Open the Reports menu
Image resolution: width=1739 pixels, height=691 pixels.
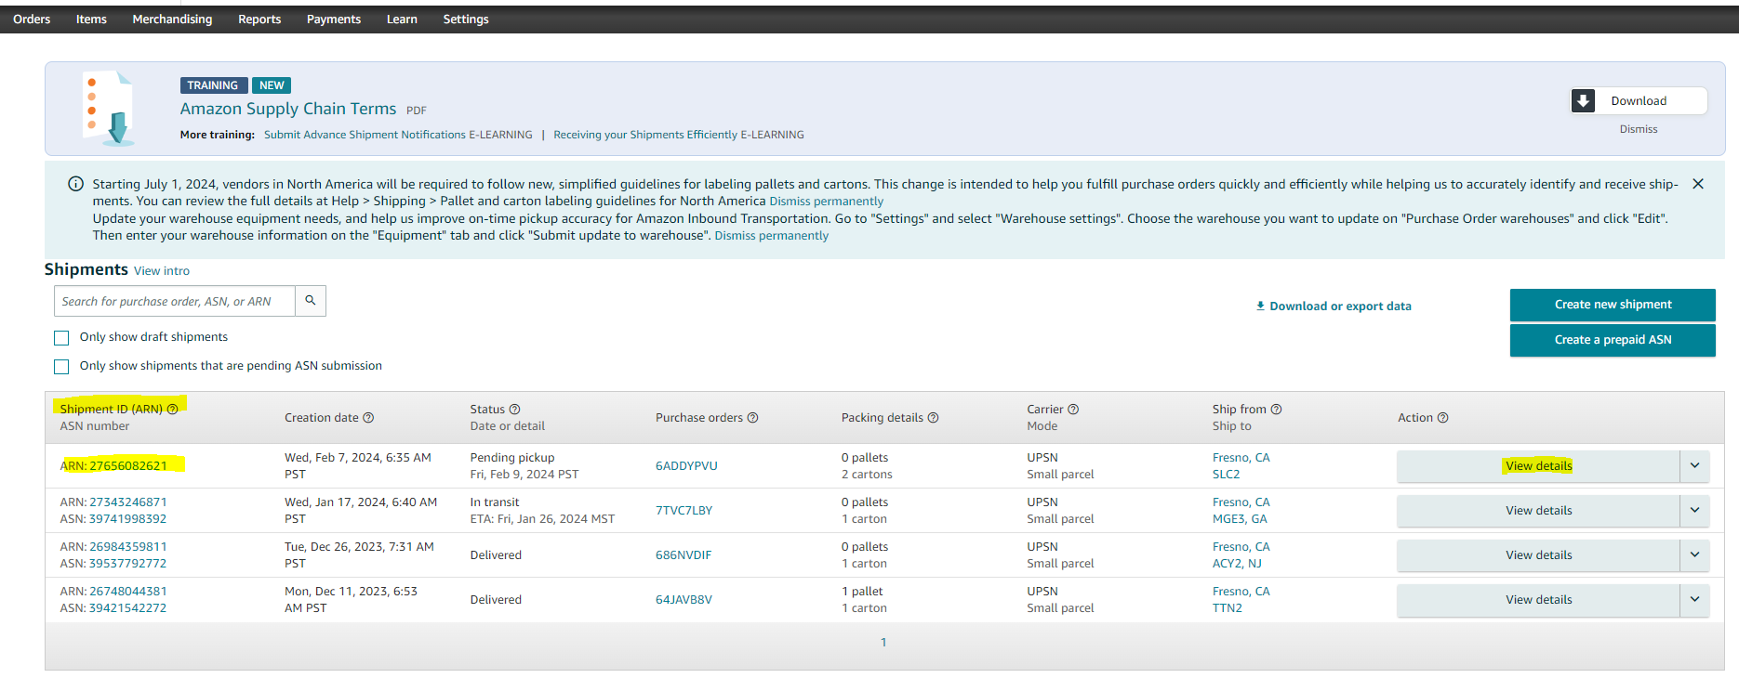[259, 20]
